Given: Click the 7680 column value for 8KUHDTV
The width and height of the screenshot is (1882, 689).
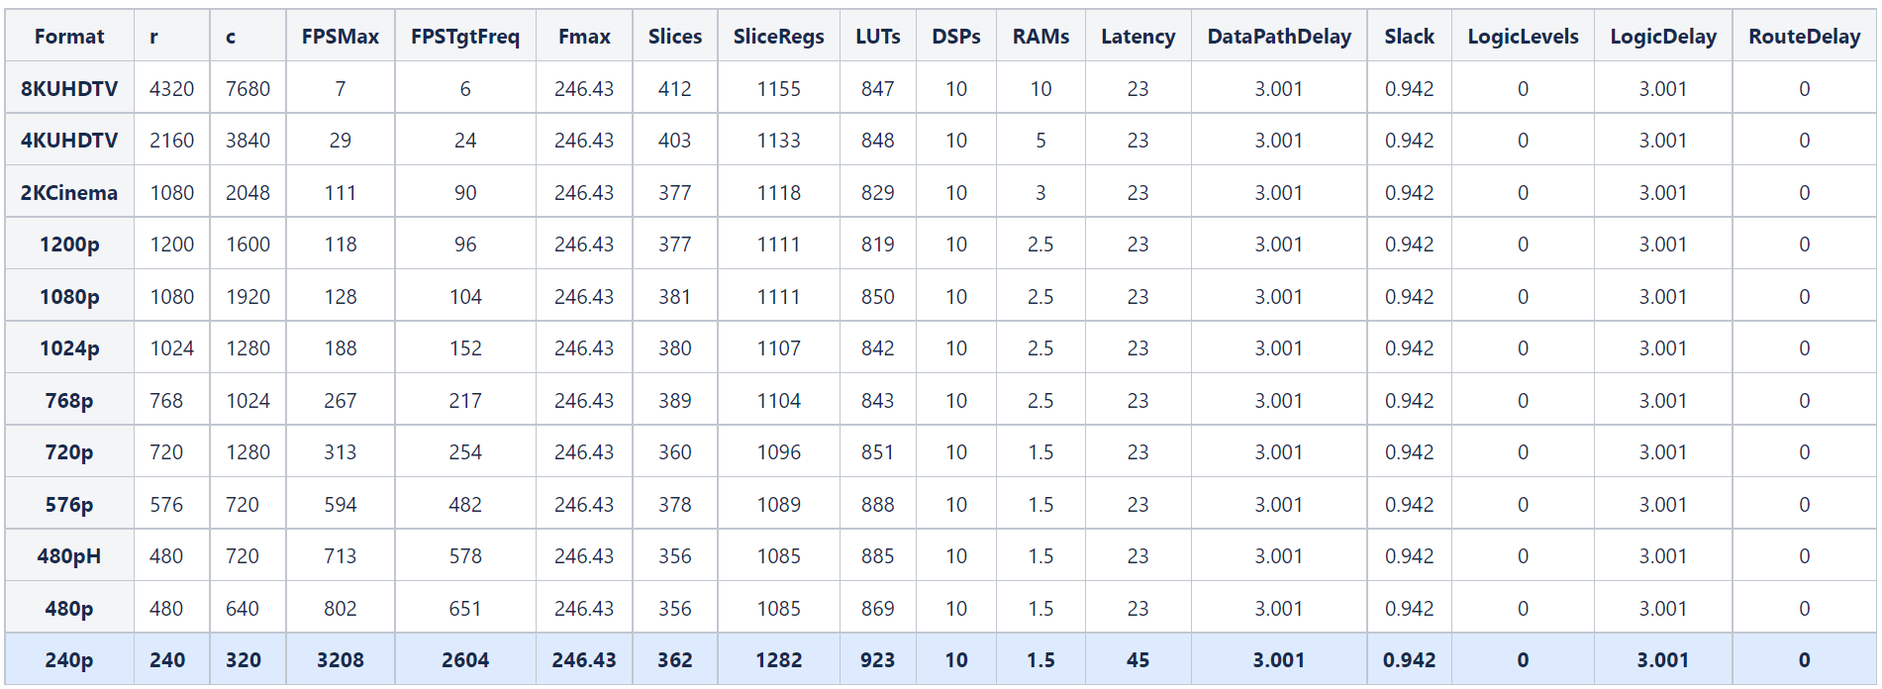Looking at the screenshot, I should point(248,89).
